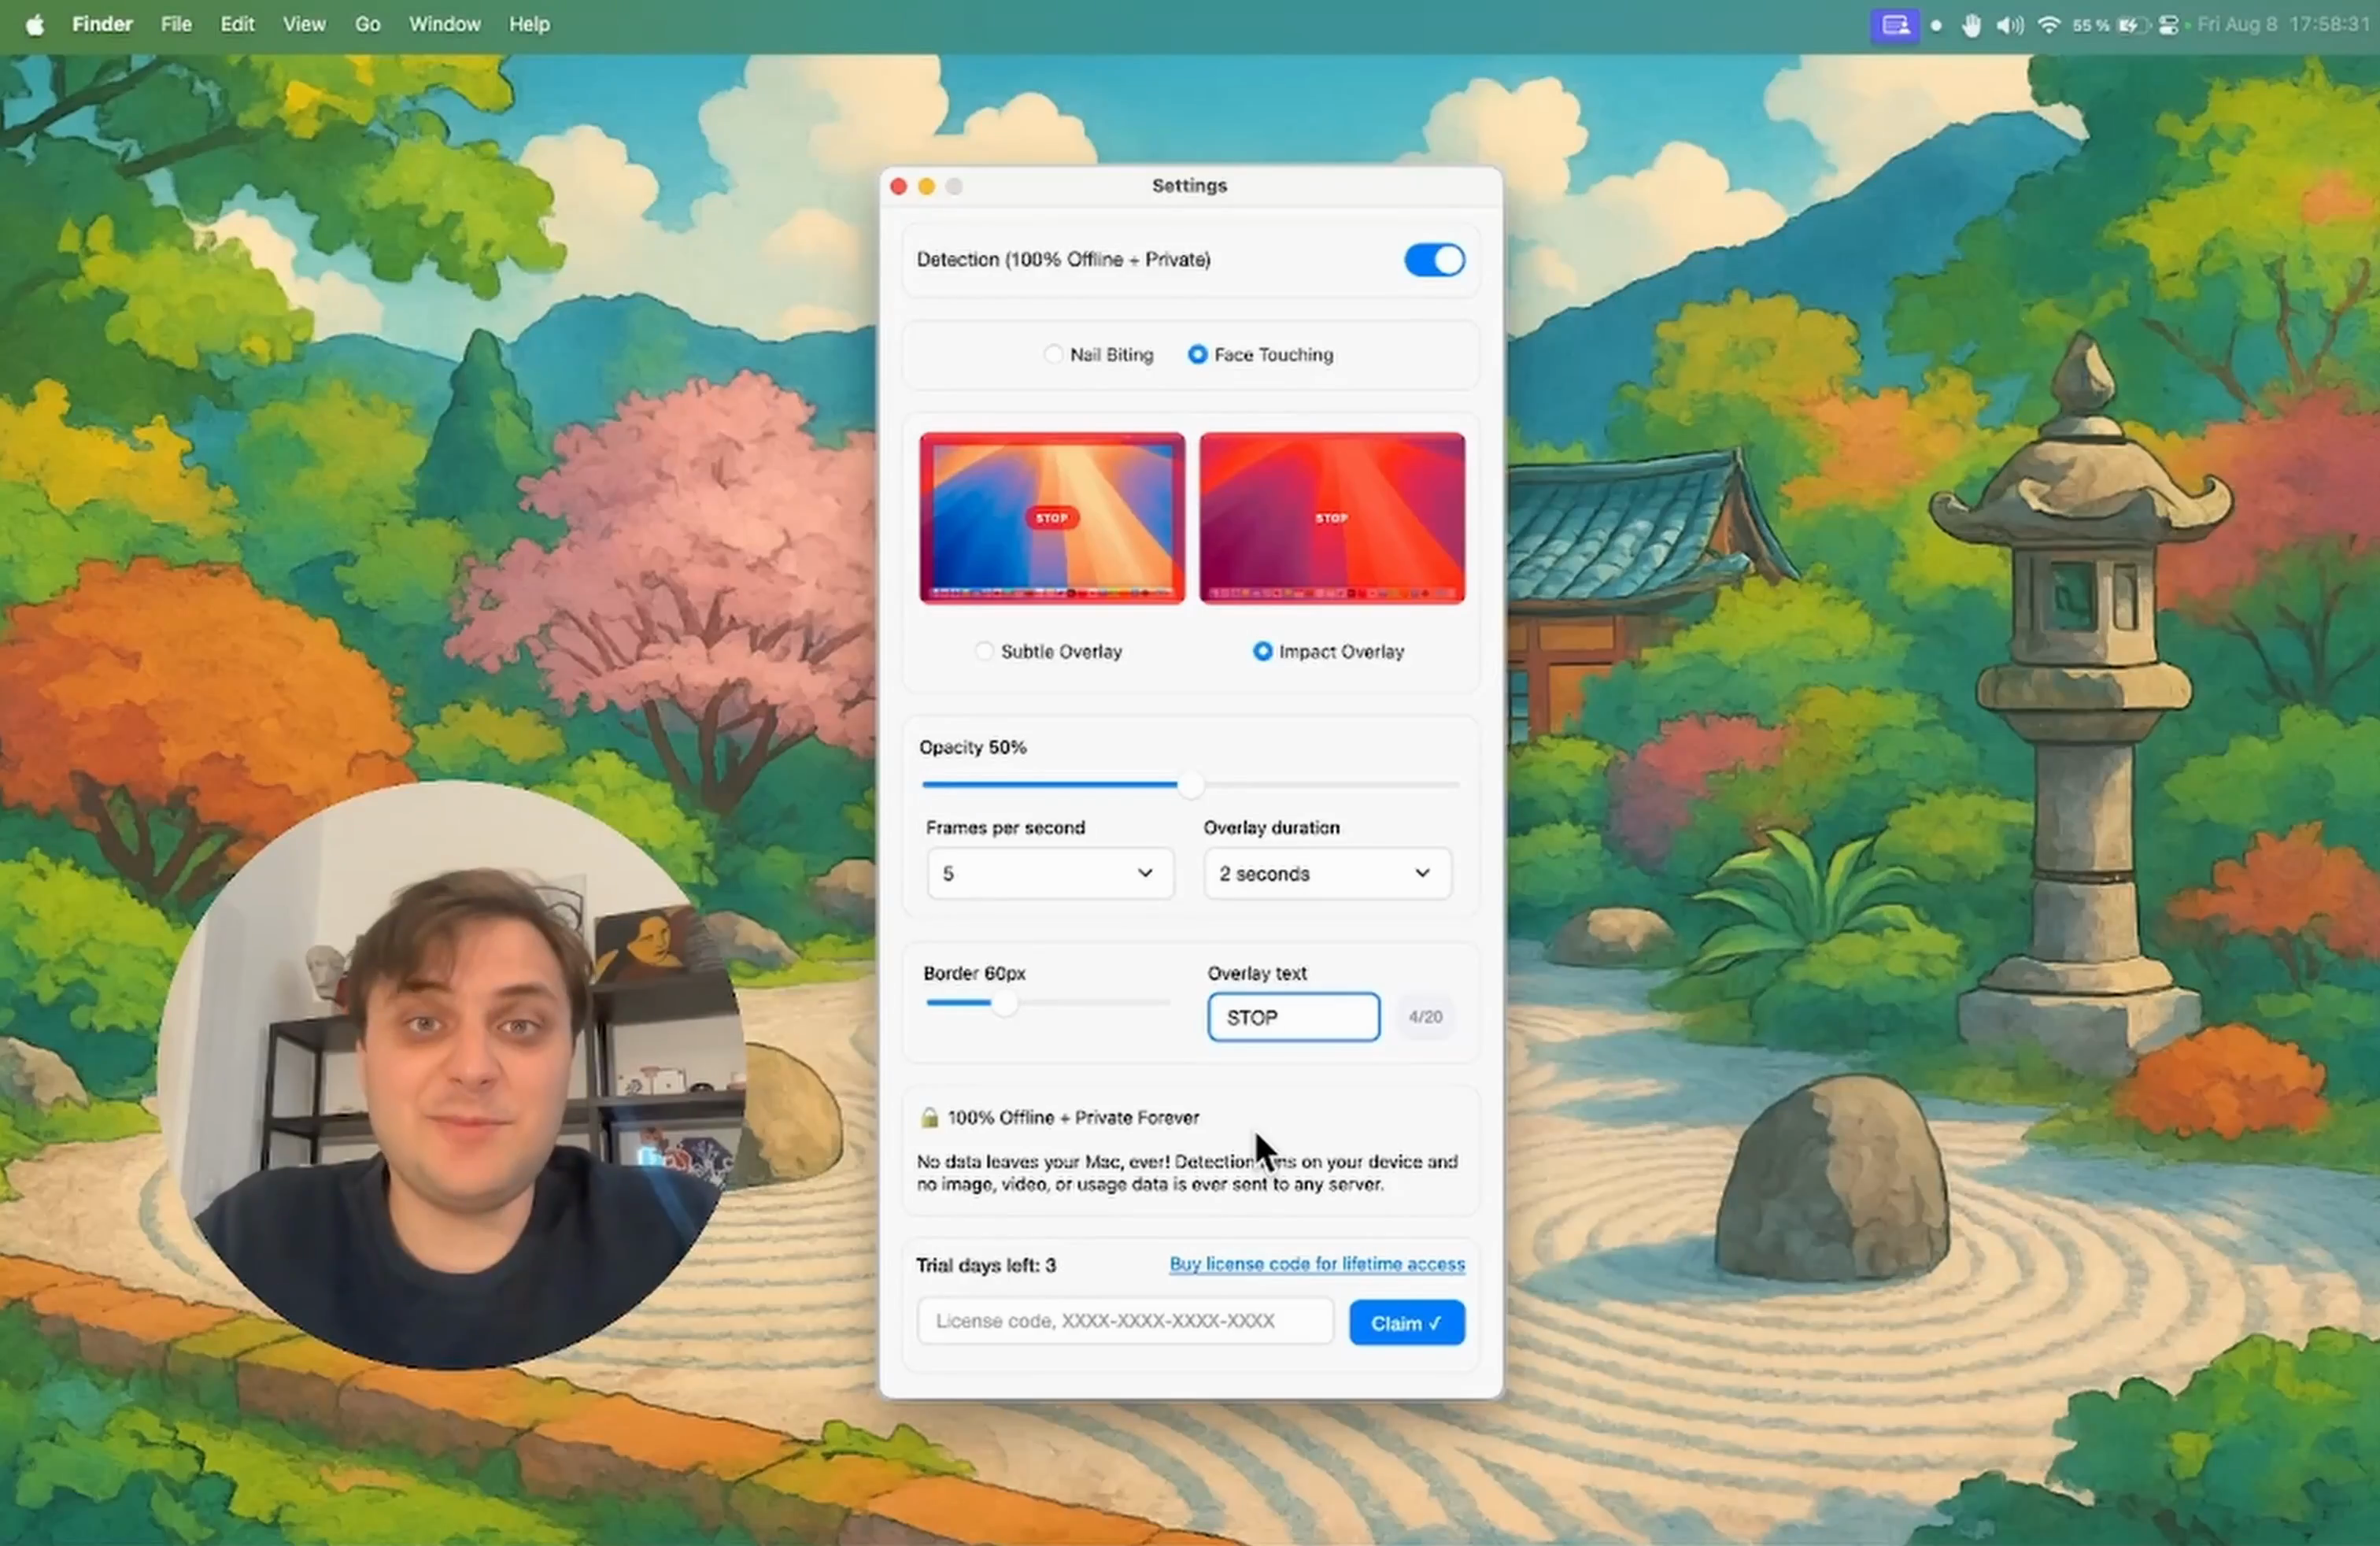Screen dimensions: 2380x1546
Task: Open the Finder menu
Action: (102, 24)
